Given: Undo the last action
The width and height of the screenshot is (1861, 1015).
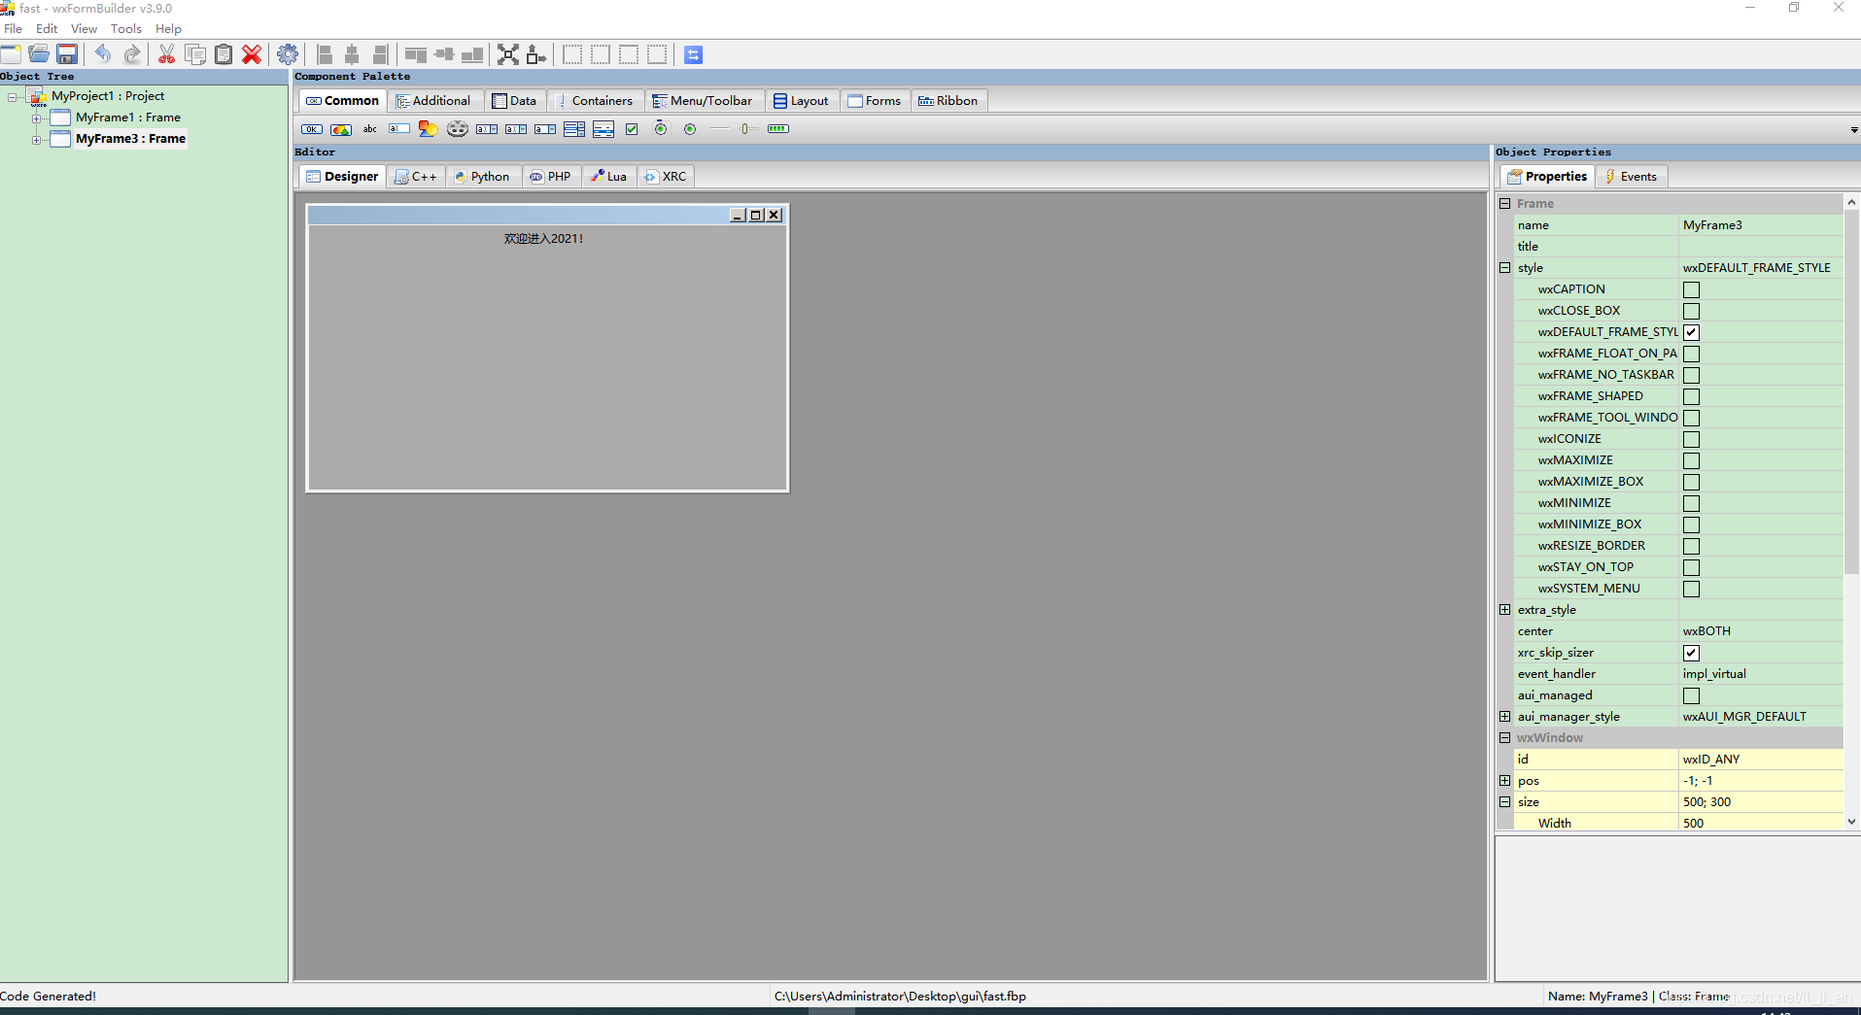Looking at the screenshot, I should tap(103, 54).
